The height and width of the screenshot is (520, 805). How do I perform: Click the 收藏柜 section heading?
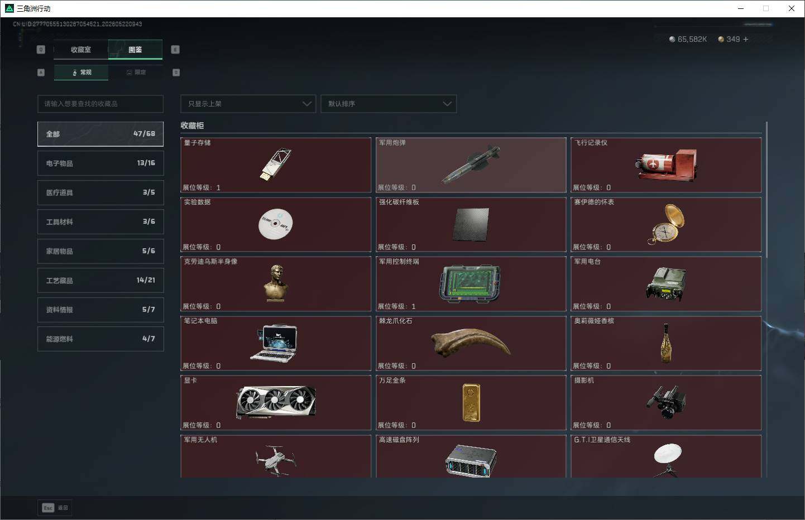point(193,126)
